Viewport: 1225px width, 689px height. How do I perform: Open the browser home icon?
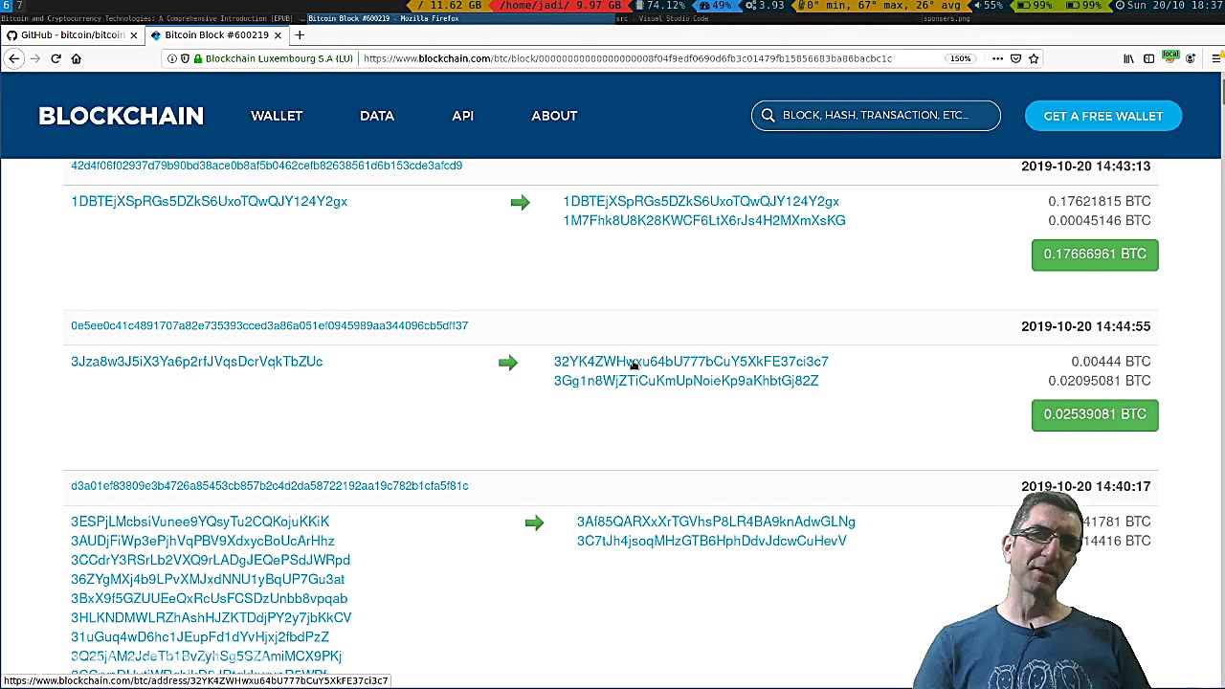click(x=76, y=58)
